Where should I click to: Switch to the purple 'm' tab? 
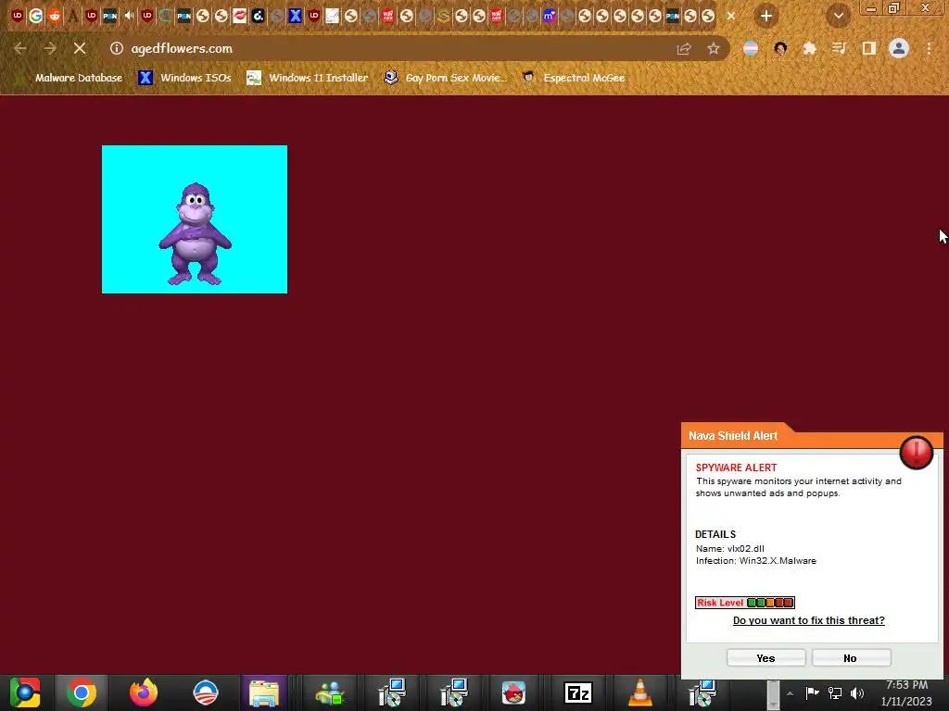click(x=549, y=16)
